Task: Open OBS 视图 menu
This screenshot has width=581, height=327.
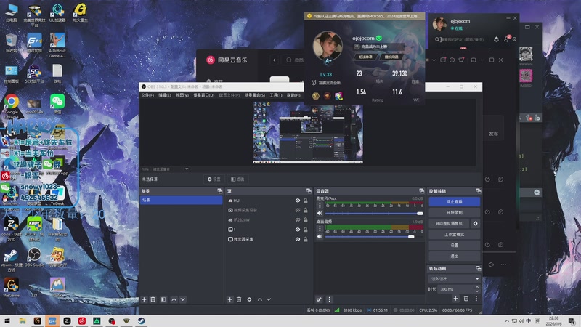Action: tap(182, 95)
